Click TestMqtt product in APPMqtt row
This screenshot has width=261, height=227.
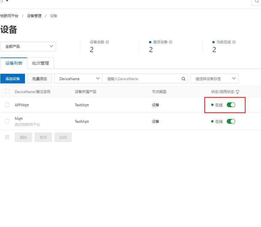point(82,105)
